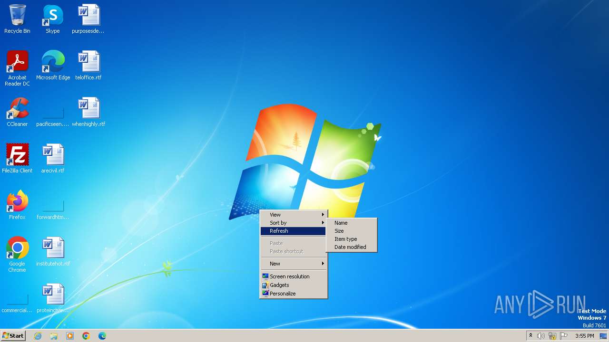Select the purposesde... Word document icon

[88, 19]
